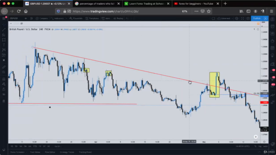
Task: Collapse the indicator legend arrow
Action: point(11,24)
